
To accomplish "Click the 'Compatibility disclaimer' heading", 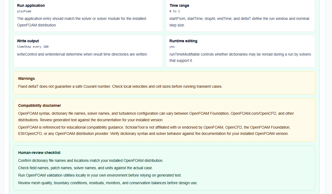I will coord(39,105).
